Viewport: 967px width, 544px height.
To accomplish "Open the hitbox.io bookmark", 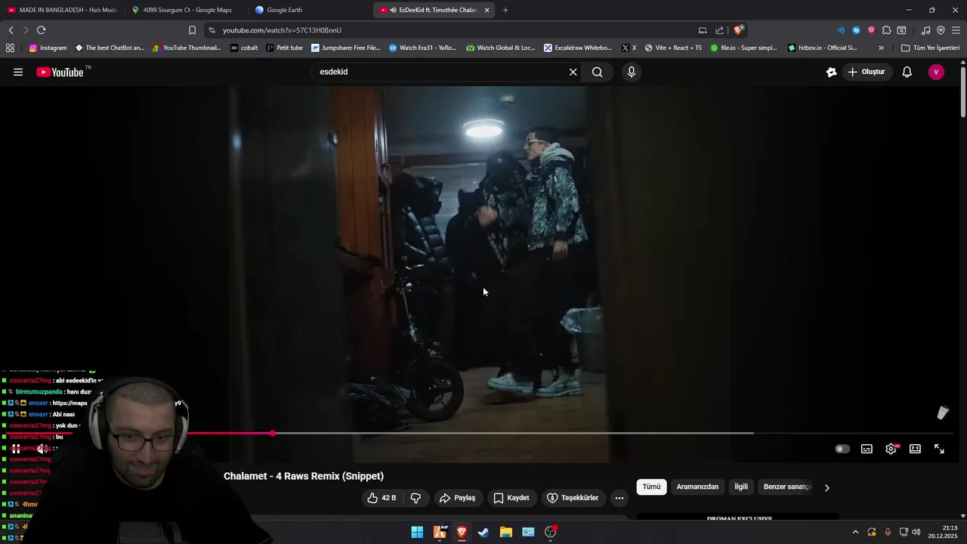I will pos(822,48).
